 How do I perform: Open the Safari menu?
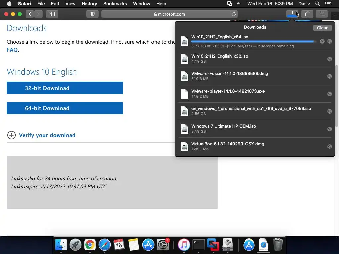pos(24,4)
